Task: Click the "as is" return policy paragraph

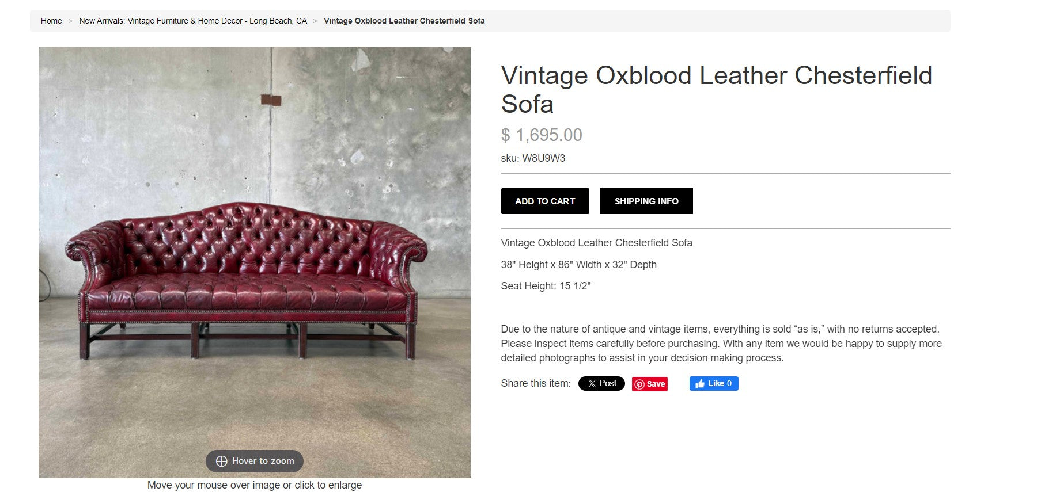Action: [x=721, y=344]
